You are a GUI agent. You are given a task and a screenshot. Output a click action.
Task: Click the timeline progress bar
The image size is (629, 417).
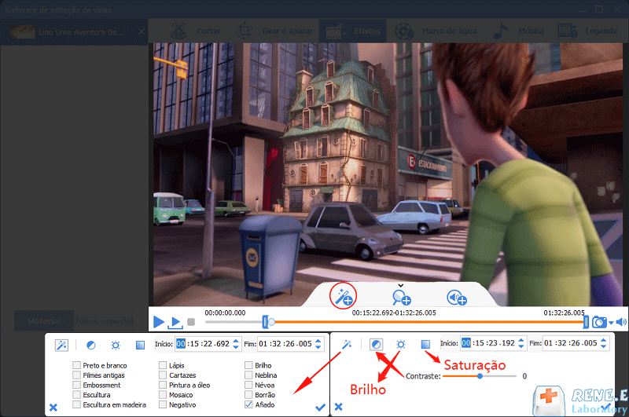click(395, 322)
